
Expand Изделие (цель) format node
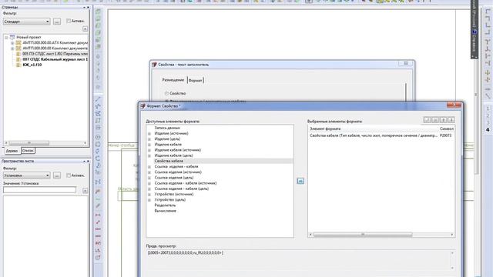pyautogui.click(x=149, y=139)
